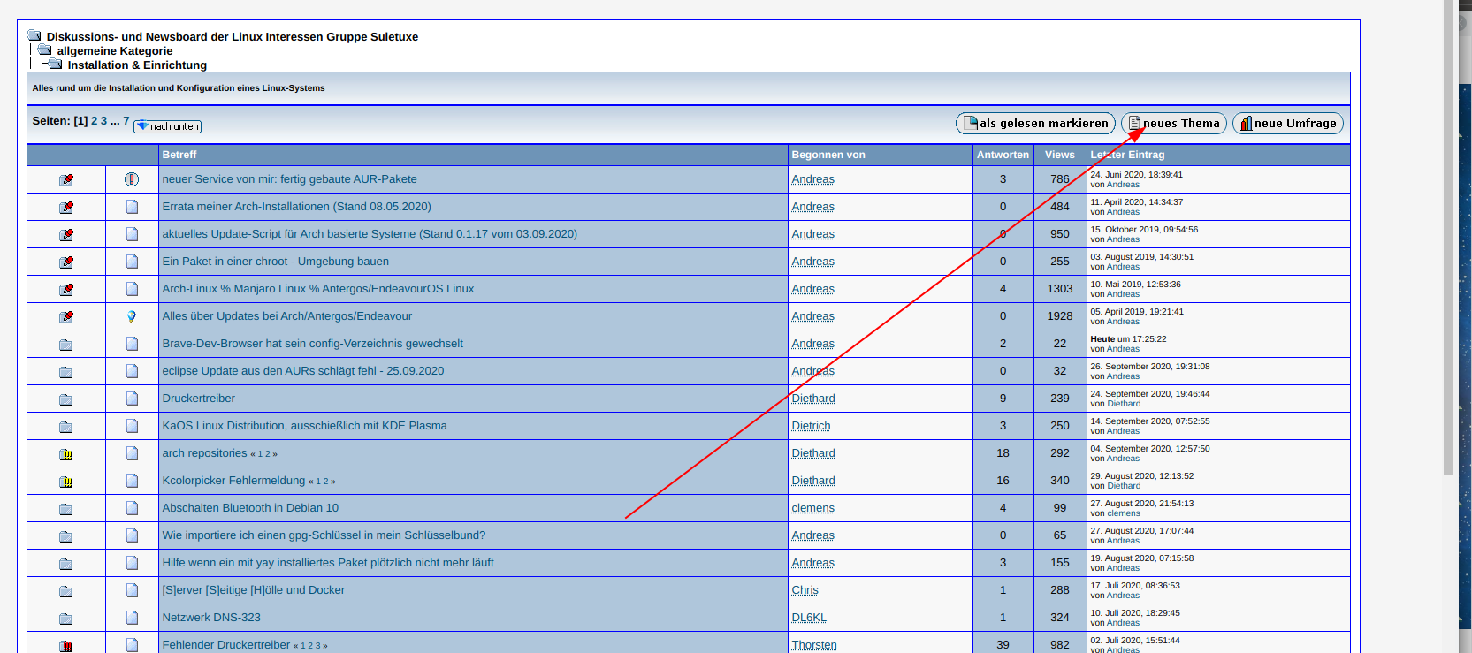
Task: Sort topics by 'Begonnen von' column header
Action: click(x=828, y=155)
